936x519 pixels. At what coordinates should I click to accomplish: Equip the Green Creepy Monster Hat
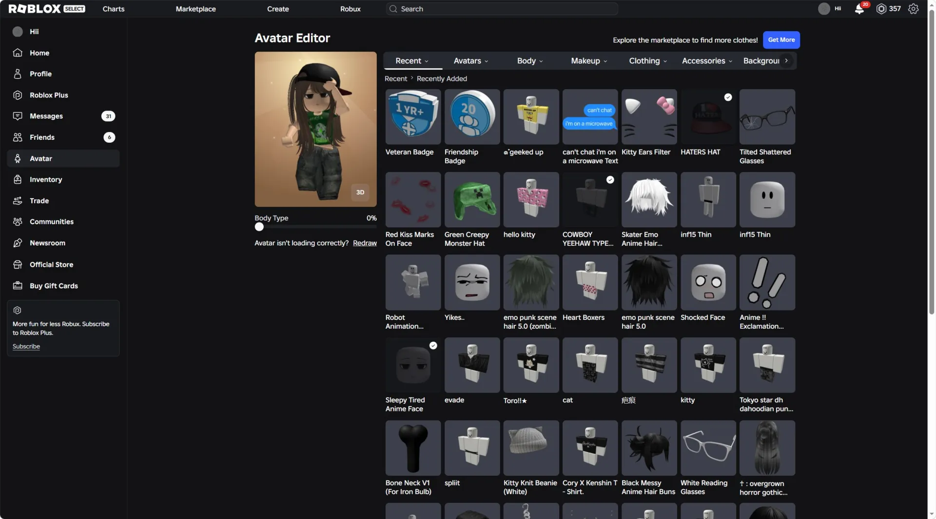pyautogui.click(x=472, y=200)
